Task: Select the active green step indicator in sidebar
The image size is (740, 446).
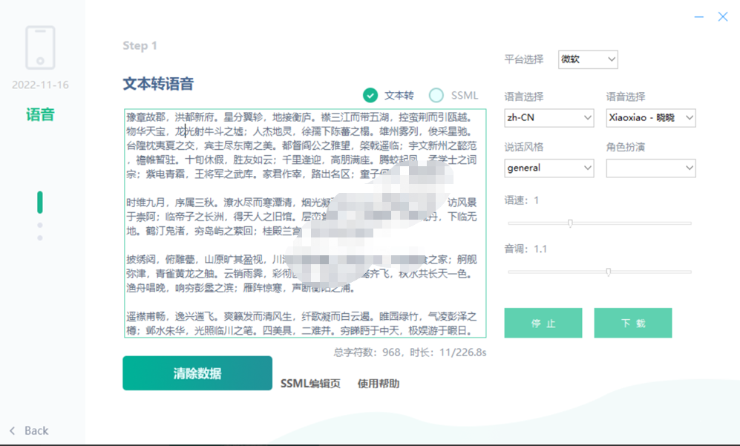Action: (40, 202)
